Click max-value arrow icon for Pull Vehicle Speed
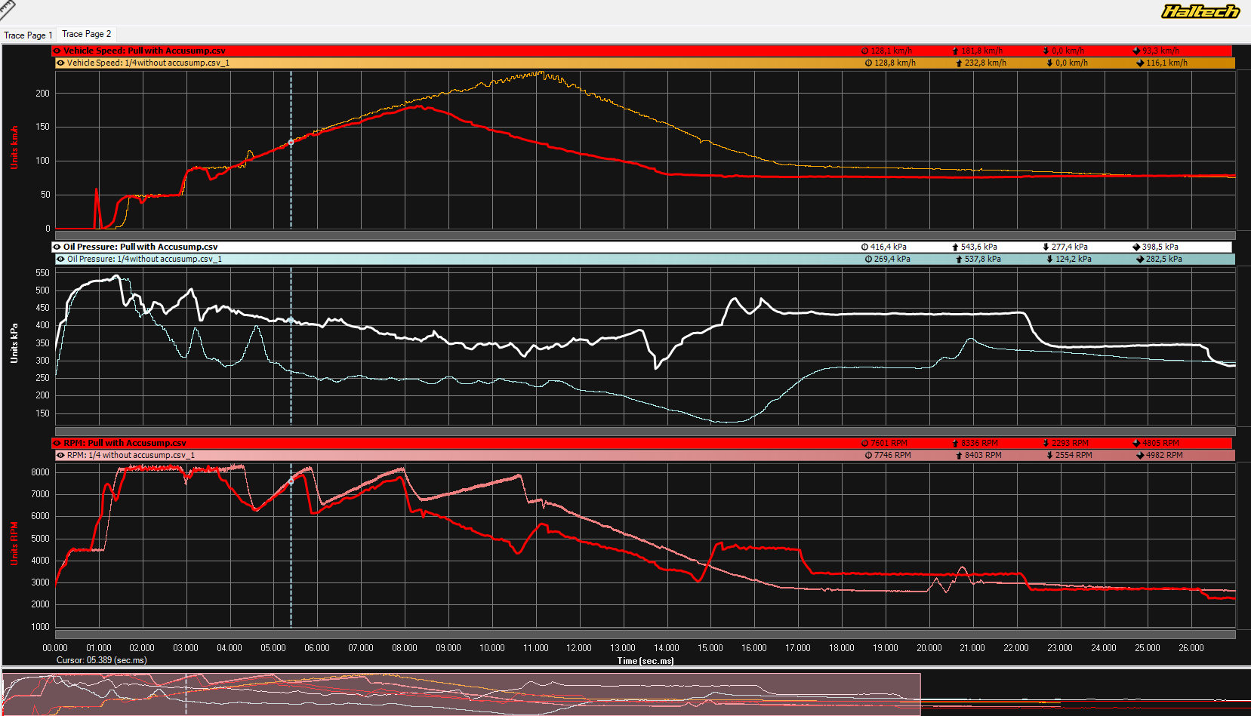1251x716 pixels. click(x=955, y=51)
